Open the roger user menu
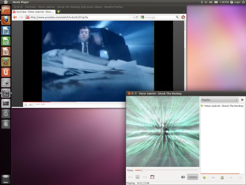The width and height of the screenshot is (246, 185). point(235,2)
